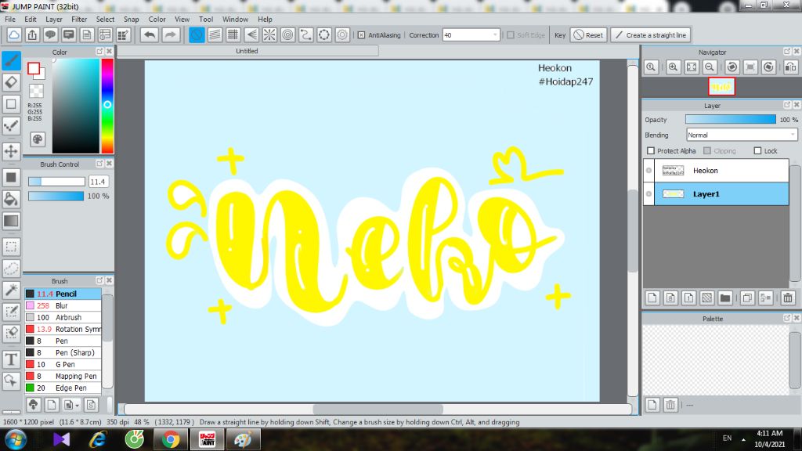Viewport: 802px width, 451px height.
Task: Open Blending mode dropdown
Action: (x=793, y=135)
